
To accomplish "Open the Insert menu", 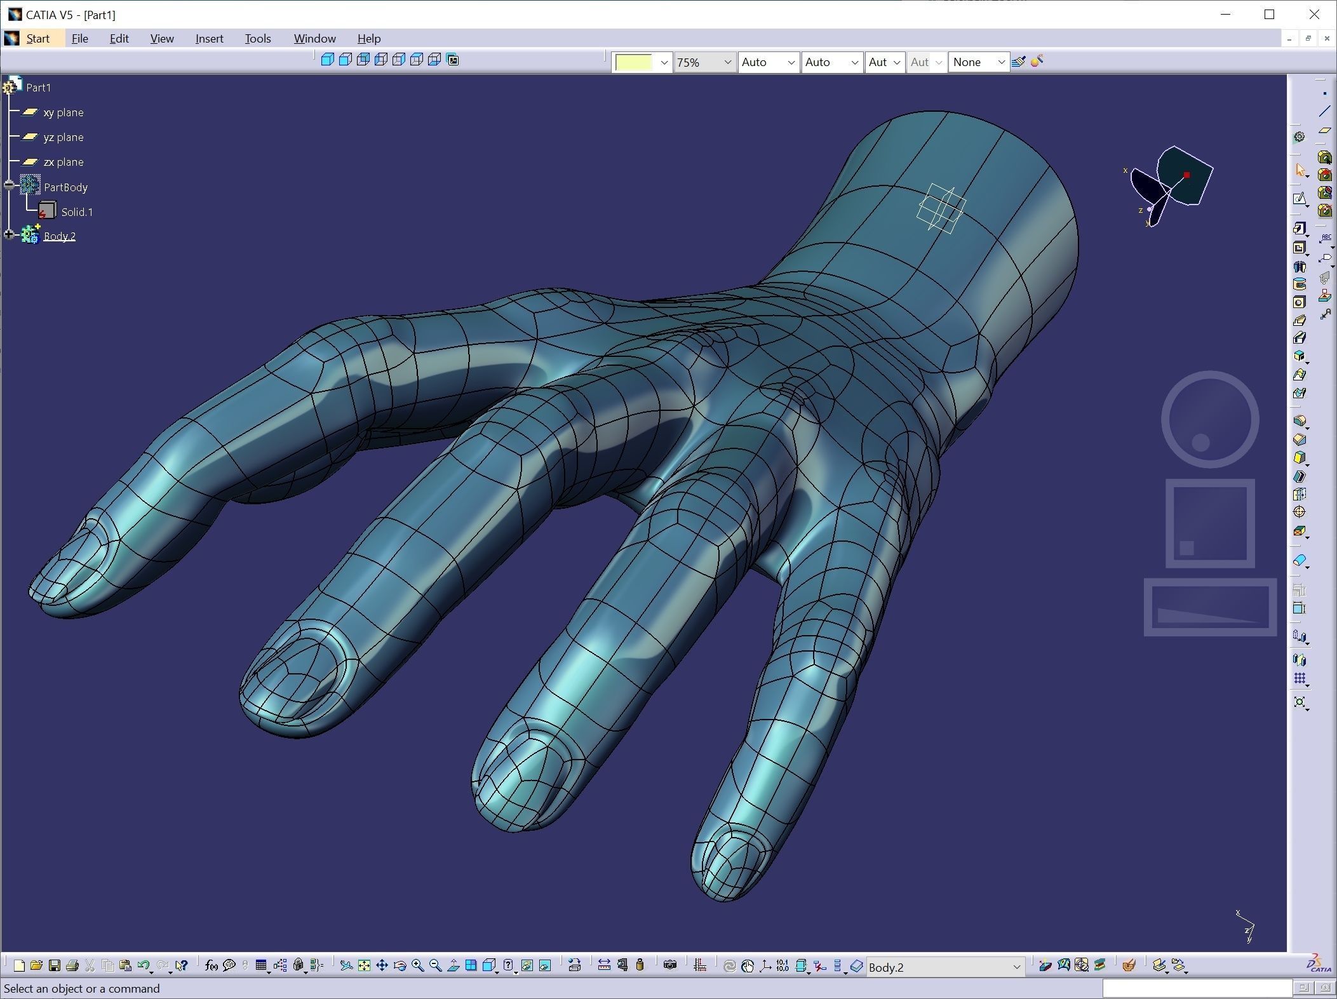I will (x=209, y=39).
